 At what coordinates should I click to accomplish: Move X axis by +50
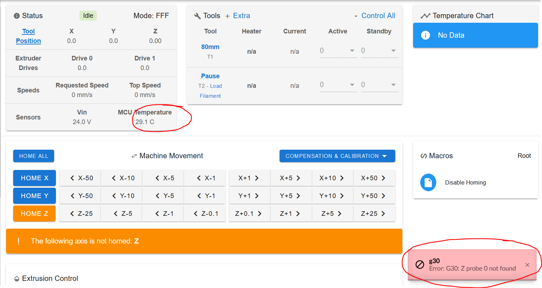point(374,178)
